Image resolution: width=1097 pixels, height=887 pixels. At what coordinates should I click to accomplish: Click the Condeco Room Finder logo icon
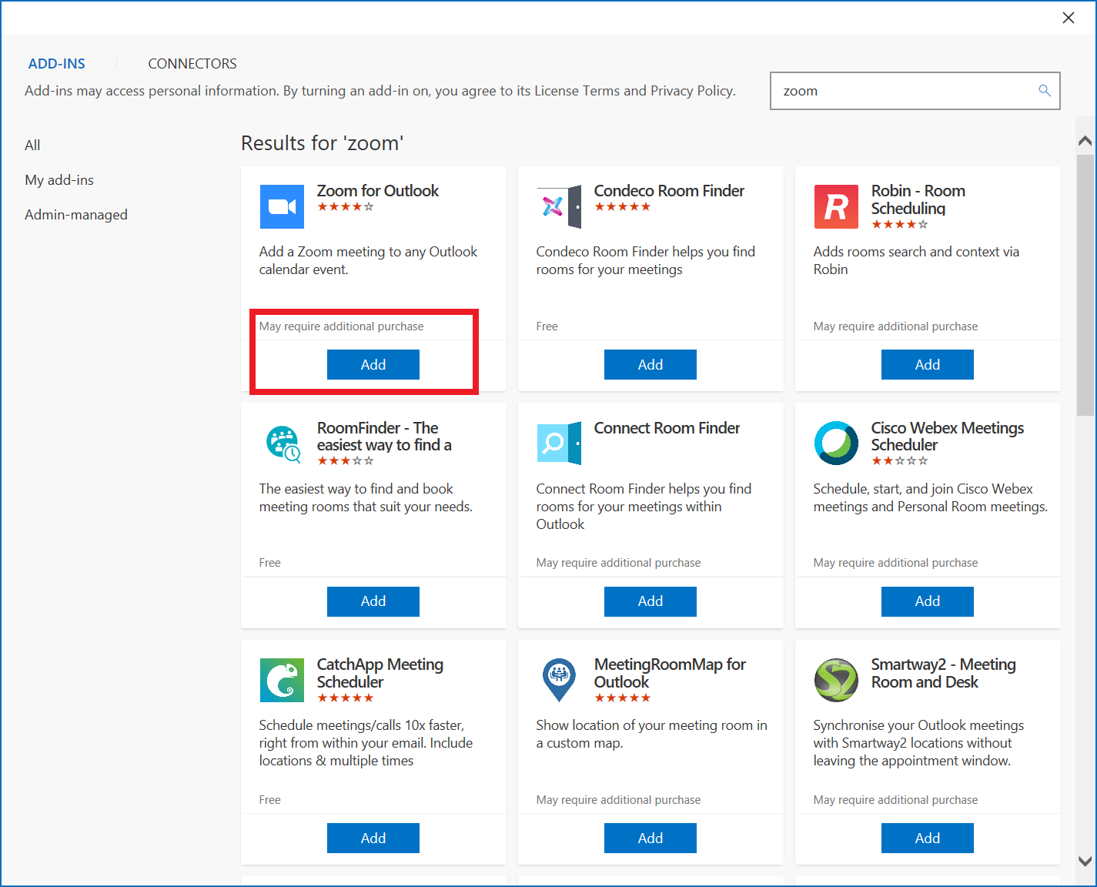[559, 206]
